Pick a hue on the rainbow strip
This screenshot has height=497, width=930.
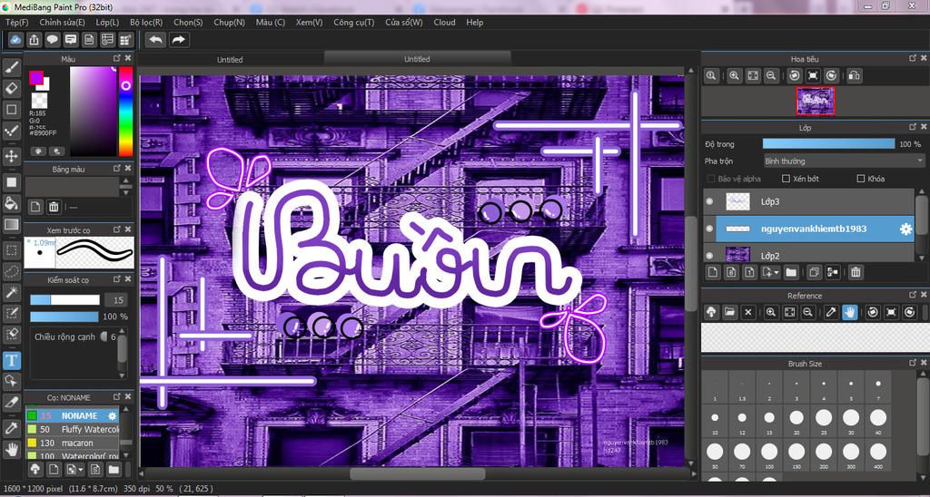click(125, 112)
